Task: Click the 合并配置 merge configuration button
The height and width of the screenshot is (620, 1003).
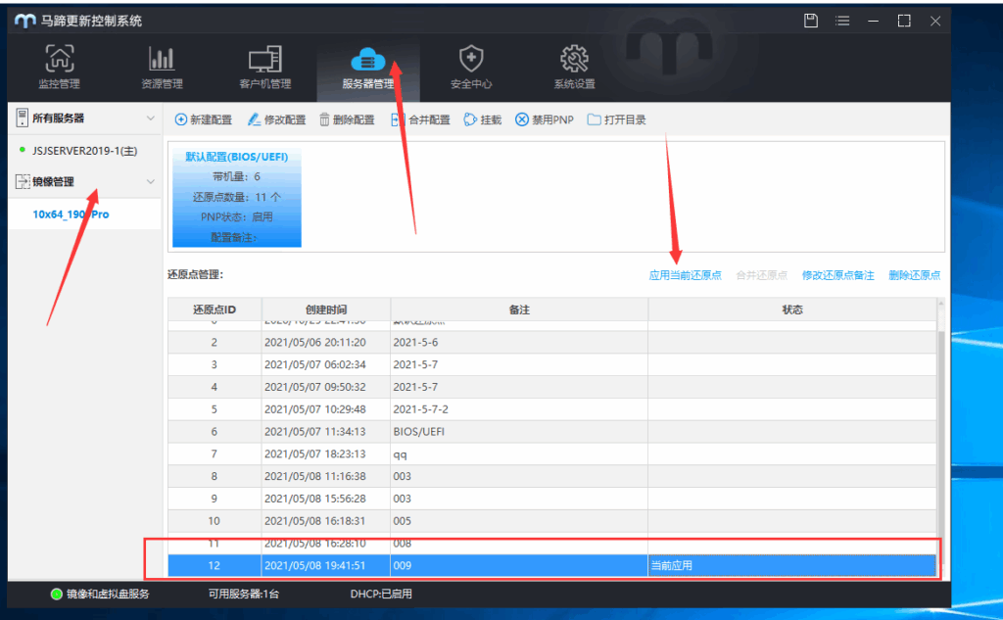Action: point(420,119)
